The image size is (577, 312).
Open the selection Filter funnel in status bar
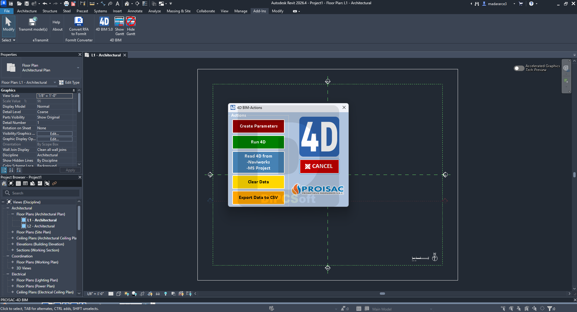point(550,308)
